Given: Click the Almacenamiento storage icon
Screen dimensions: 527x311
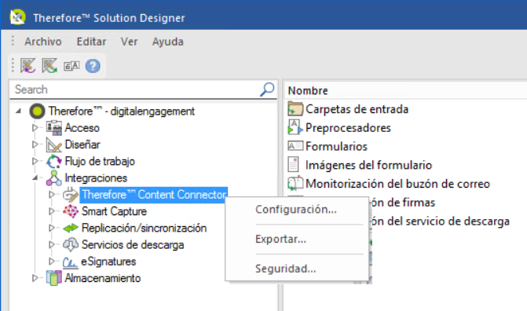Looking at the screenshot, I should [x=53, y=278].
